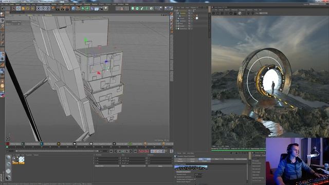Image resolution: width=329 pixels, height=185 pixels.
Task: Open the Floor environment objects icon
Action: [x=97, y=8]
